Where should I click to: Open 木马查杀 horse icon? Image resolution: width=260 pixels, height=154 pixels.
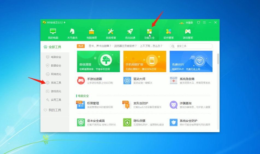coord(72,31)
